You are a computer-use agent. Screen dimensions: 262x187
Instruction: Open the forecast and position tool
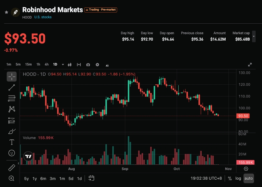[12, 121]
